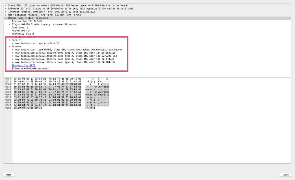Image resolution: width=295 pixels, height=180 pixels.
Task: Expand Internet Protocol Version 4 row
Action: [6, 12]
